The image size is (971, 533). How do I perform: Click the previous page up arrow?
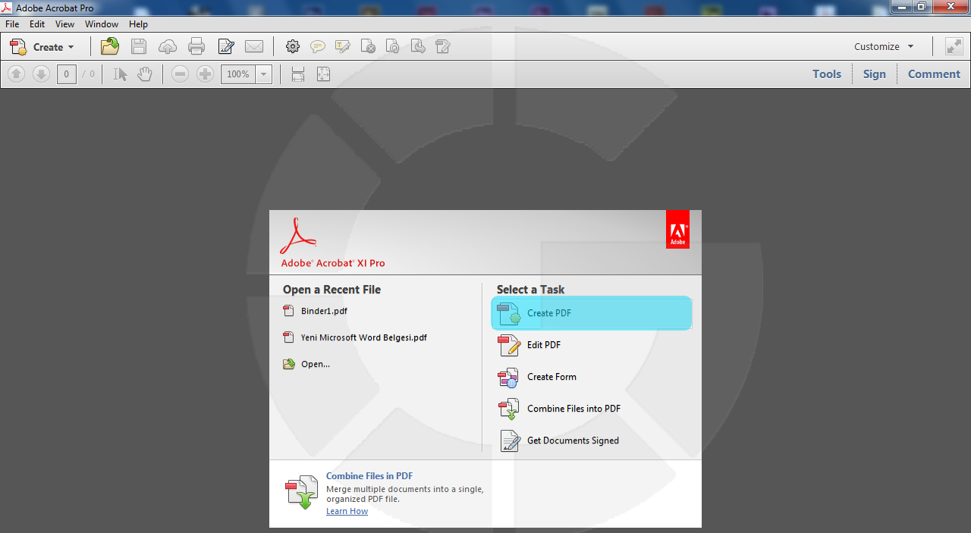pos(17,74)
